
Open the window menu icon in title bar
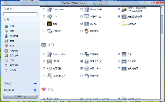[3, 3]
